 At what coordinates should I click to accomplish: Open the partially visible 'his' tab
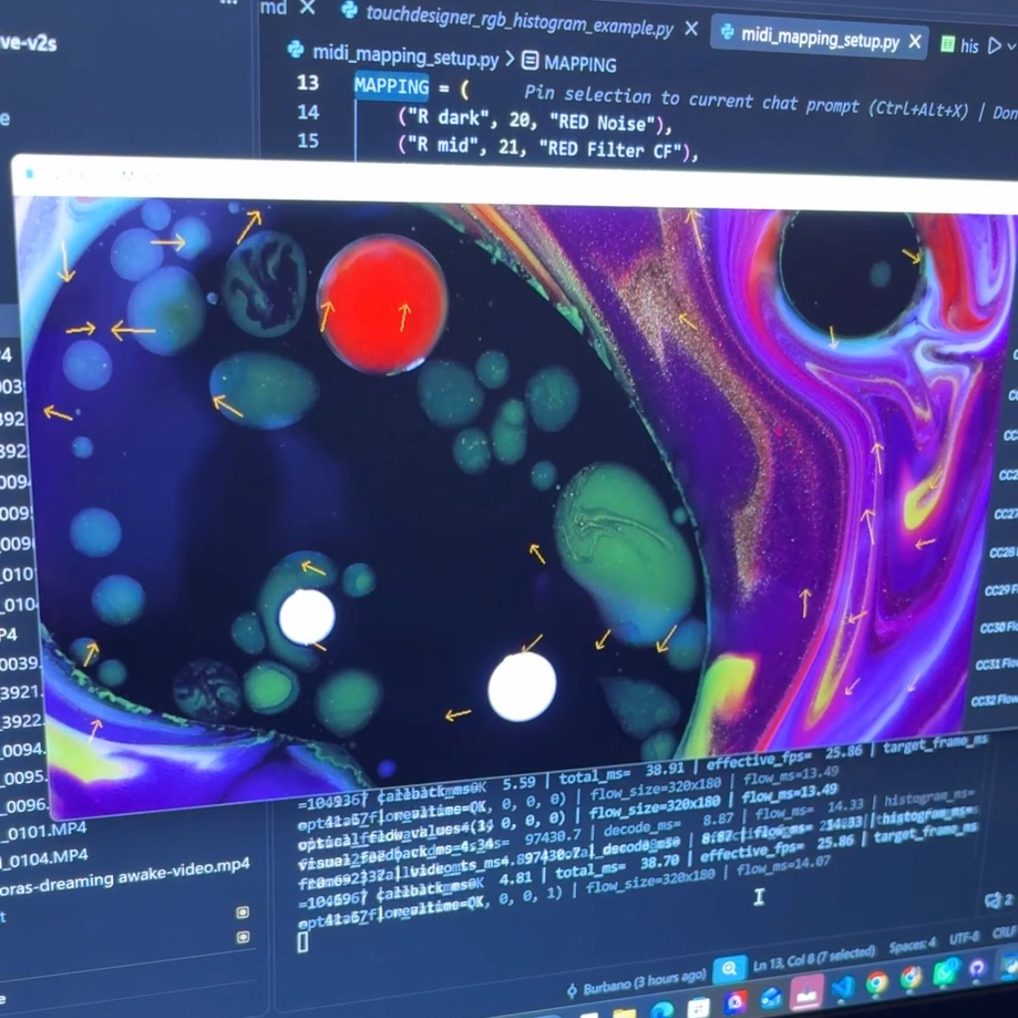961,45
